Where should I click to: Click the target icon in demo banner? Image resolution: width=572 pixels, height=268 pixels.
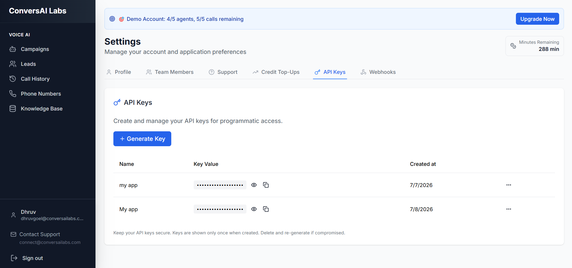112,19
